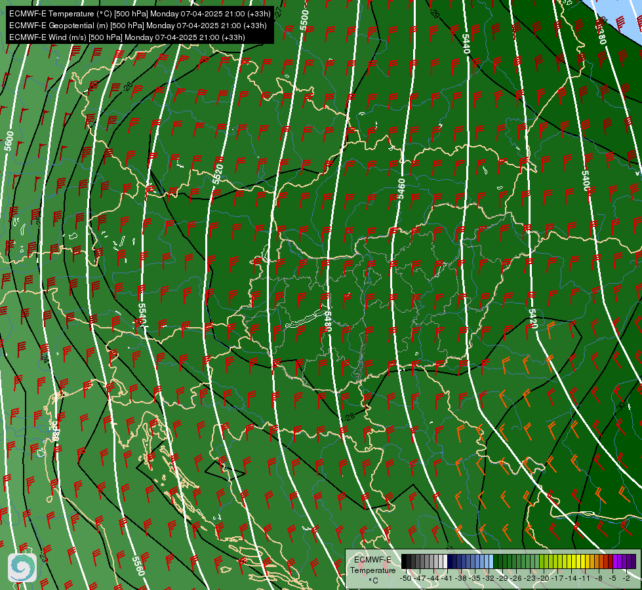The width and height of the screenshot is (642, 590).
Task: Click the -20 legend tick label
Action: click(544, 578)
